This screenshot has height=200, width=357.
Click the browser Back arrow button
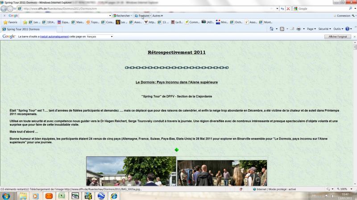pyautogui.click(x=4, y=8)
